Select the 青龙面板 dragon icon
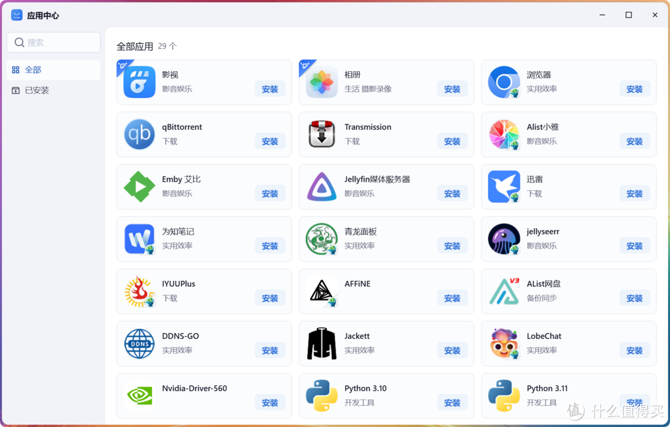This screenshot has height=427, width=670. point(321,239)
